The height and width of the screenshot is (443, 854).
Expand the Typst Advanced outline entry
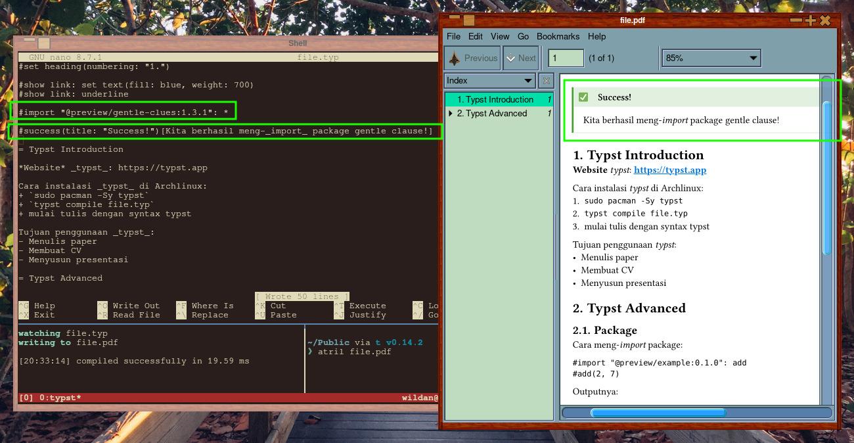click(451, 114)
